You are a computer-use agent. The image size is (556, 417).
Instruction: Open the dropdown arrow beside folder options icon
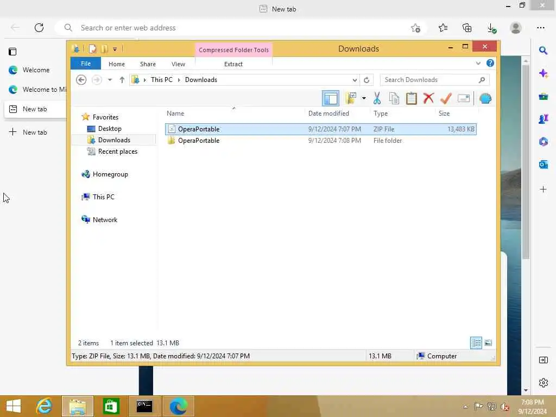[x=364, y=98]
